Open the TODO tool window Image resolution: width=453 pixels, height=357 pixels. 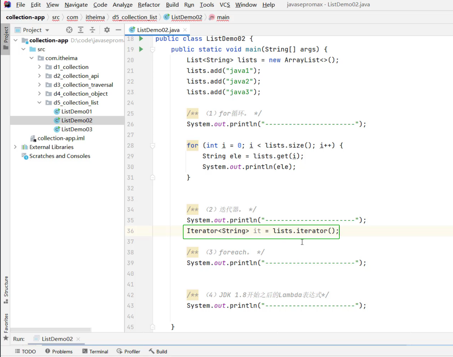25,351
